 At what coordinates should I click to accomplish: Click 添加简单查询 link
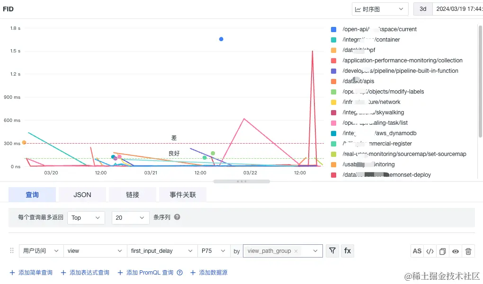[31, 272]
